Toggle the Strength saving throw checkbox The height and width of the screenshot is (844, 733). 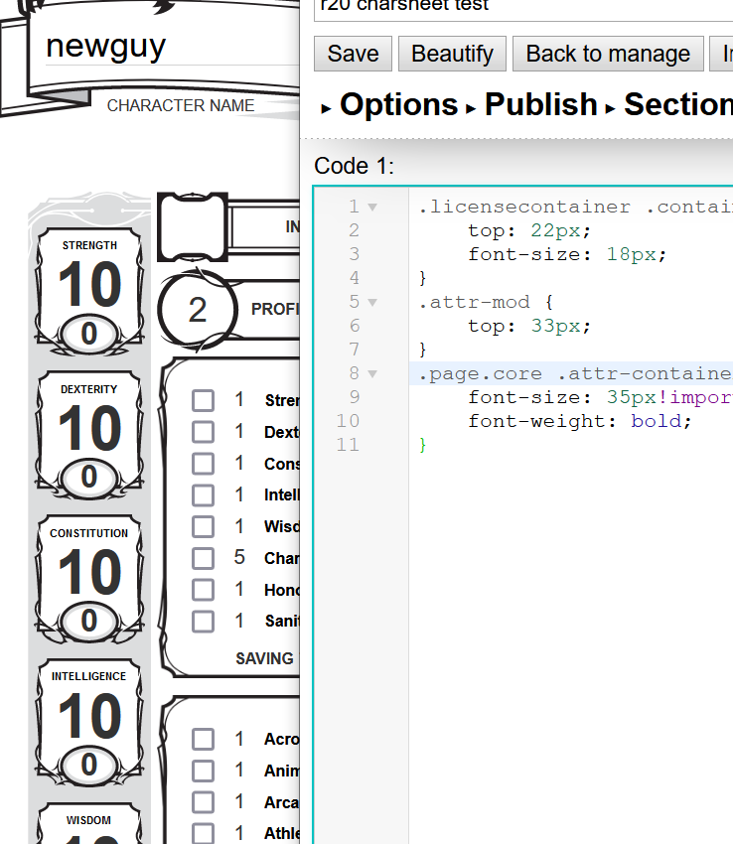[x=204, y=400]
